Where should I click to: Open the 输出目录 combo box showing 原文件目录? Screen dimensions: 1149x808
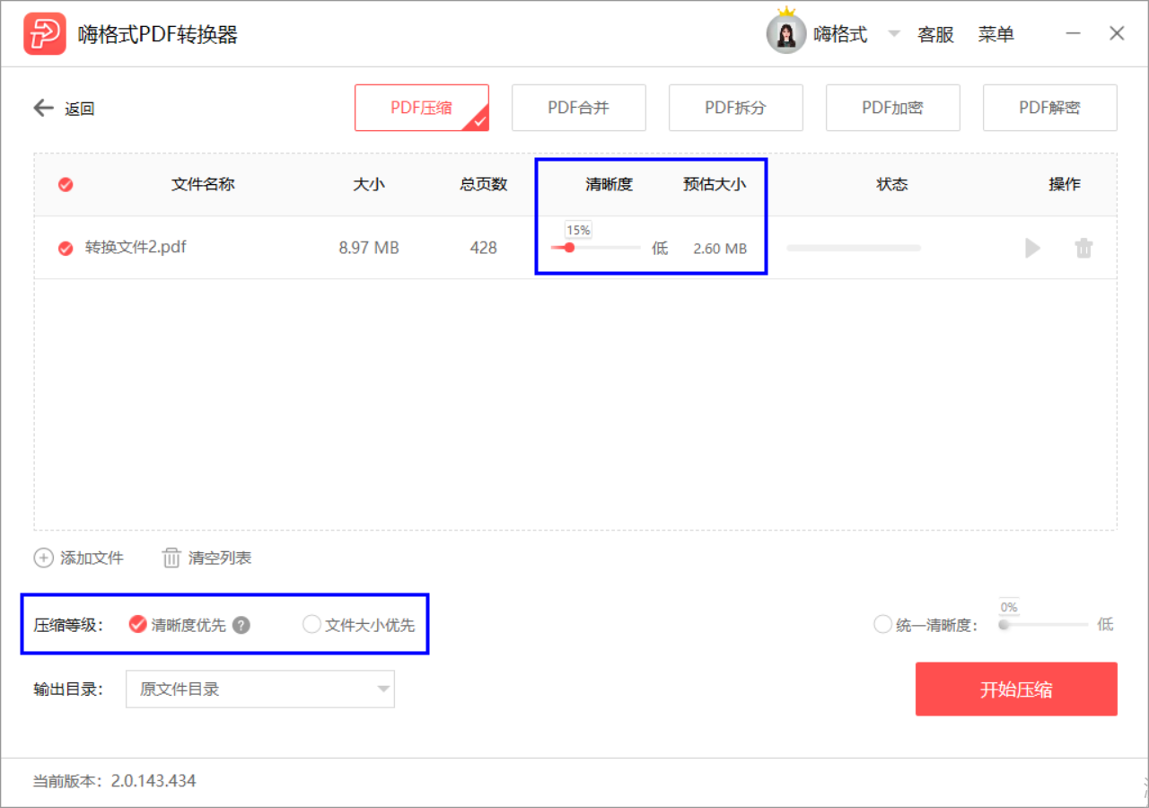pos(260,689)
